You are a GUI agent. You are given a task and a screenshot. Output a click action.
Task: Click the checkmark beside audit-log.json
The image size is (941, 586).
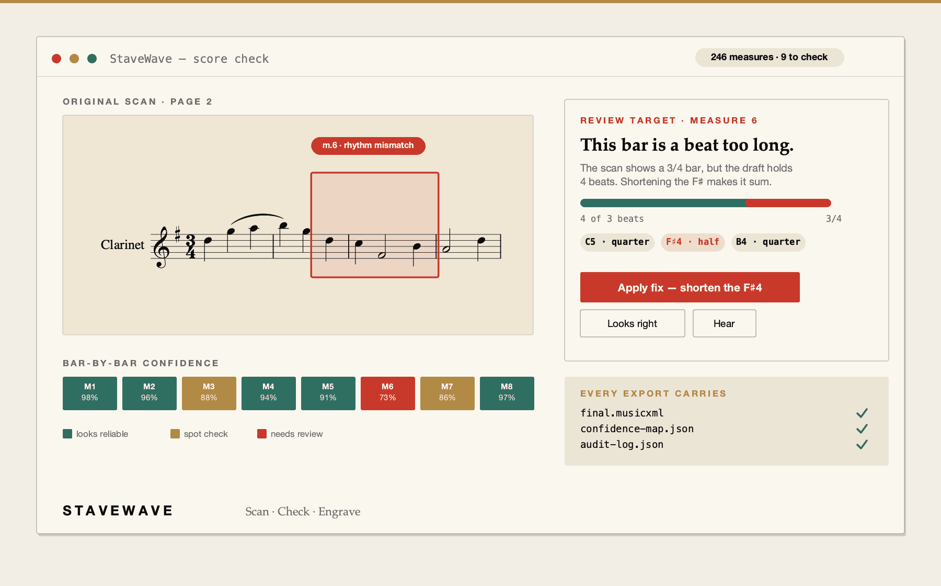tap(862, 445)
